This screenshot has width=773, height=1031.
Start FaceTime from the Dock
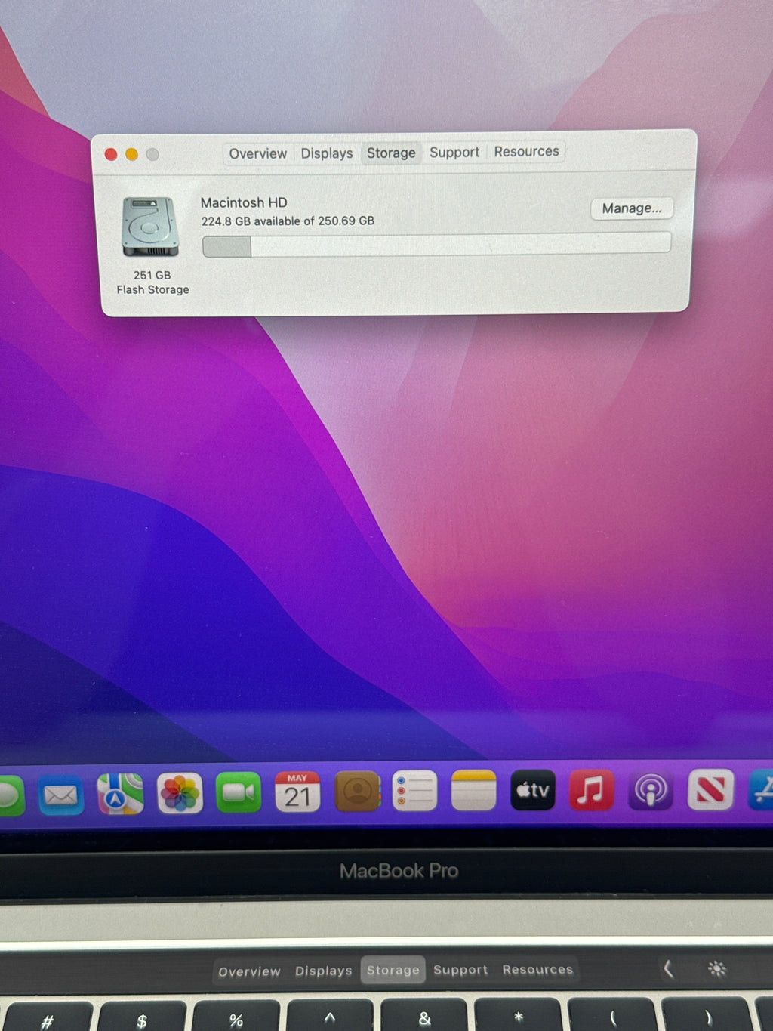pyautogui.click(x=239, y=792)
